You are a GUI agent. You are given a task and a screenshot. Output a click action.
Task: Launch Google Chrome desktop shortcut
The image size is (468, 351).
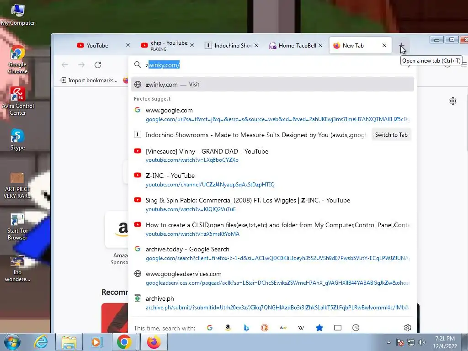(17, 60)
